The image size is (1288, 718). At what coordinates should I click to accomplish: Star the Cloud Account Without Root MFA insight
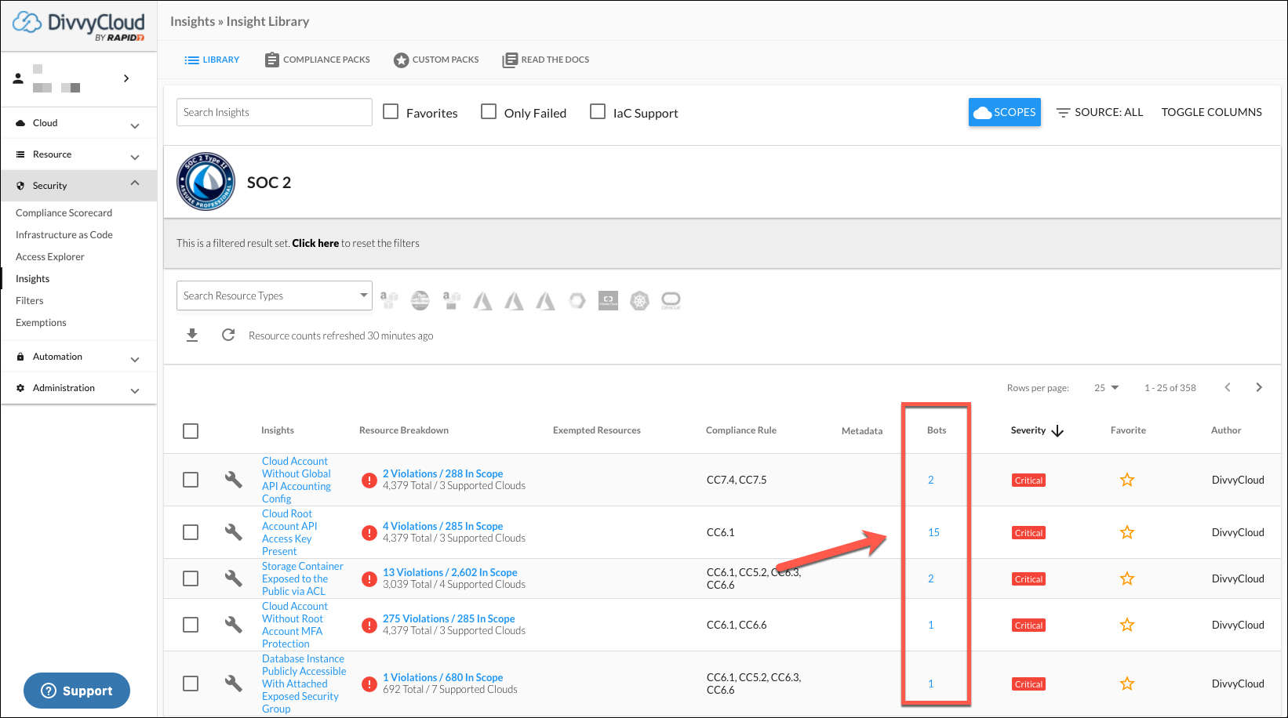coord(1127,625)
